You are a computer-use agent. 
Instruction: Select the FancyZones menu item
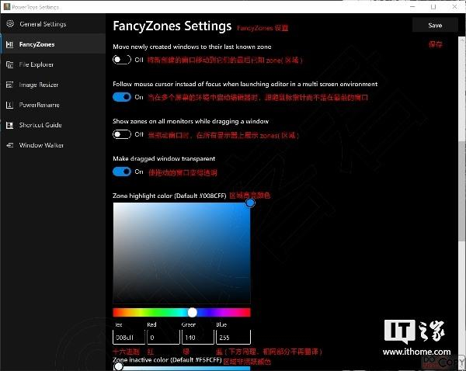[x=53, y=44]
